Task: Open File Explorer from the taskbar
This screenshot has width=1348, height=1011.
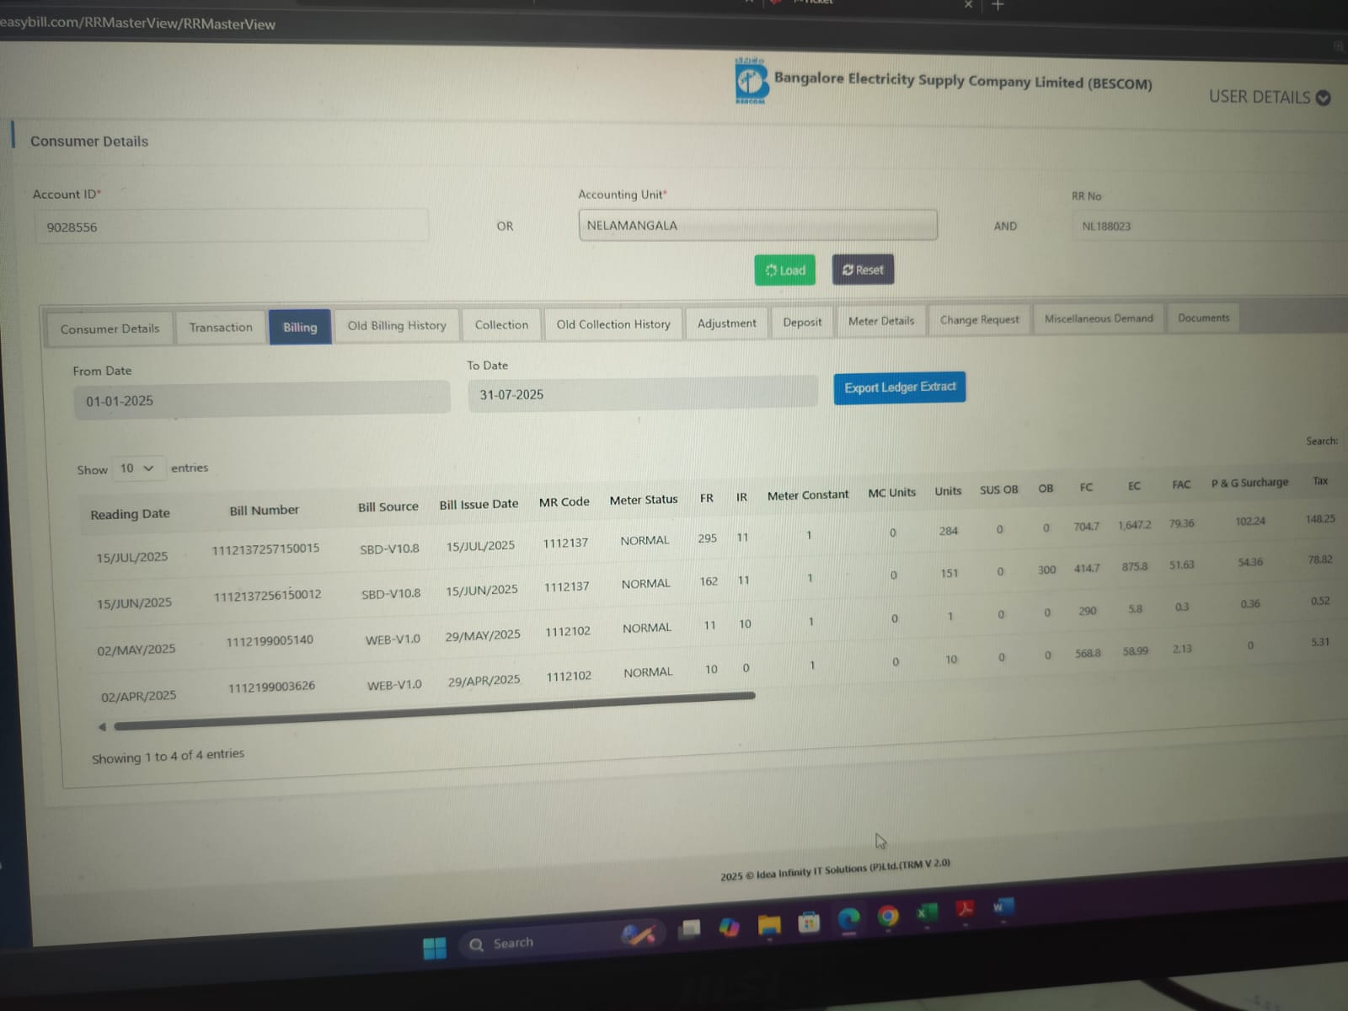Action: 769,925
